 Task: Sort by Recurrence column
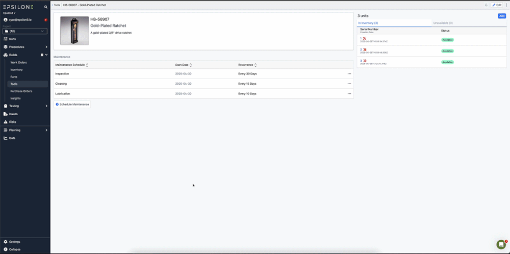247,65
